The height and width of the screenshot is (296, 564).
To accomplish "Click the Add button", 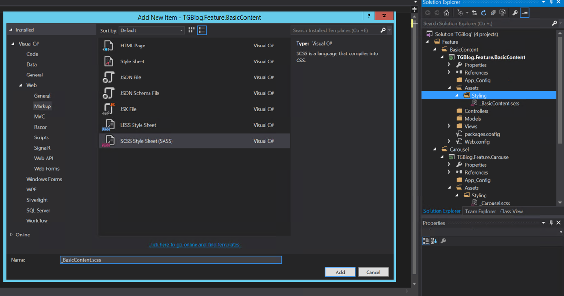I will pos(340,272).
